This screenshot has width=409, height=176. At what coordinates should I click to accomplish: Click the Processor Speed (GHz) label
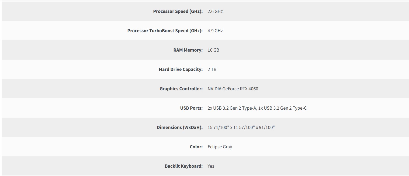178,11
